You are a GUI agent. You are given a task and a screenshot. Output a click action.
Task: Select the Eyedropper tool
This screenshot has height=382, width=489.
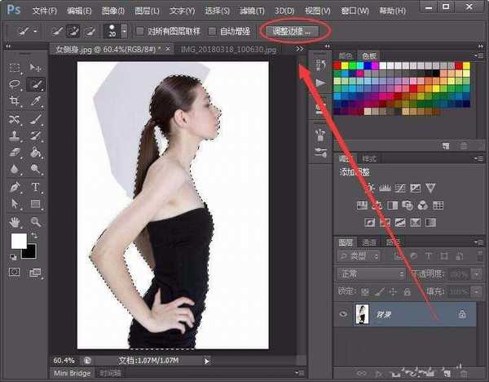(36, 101)
